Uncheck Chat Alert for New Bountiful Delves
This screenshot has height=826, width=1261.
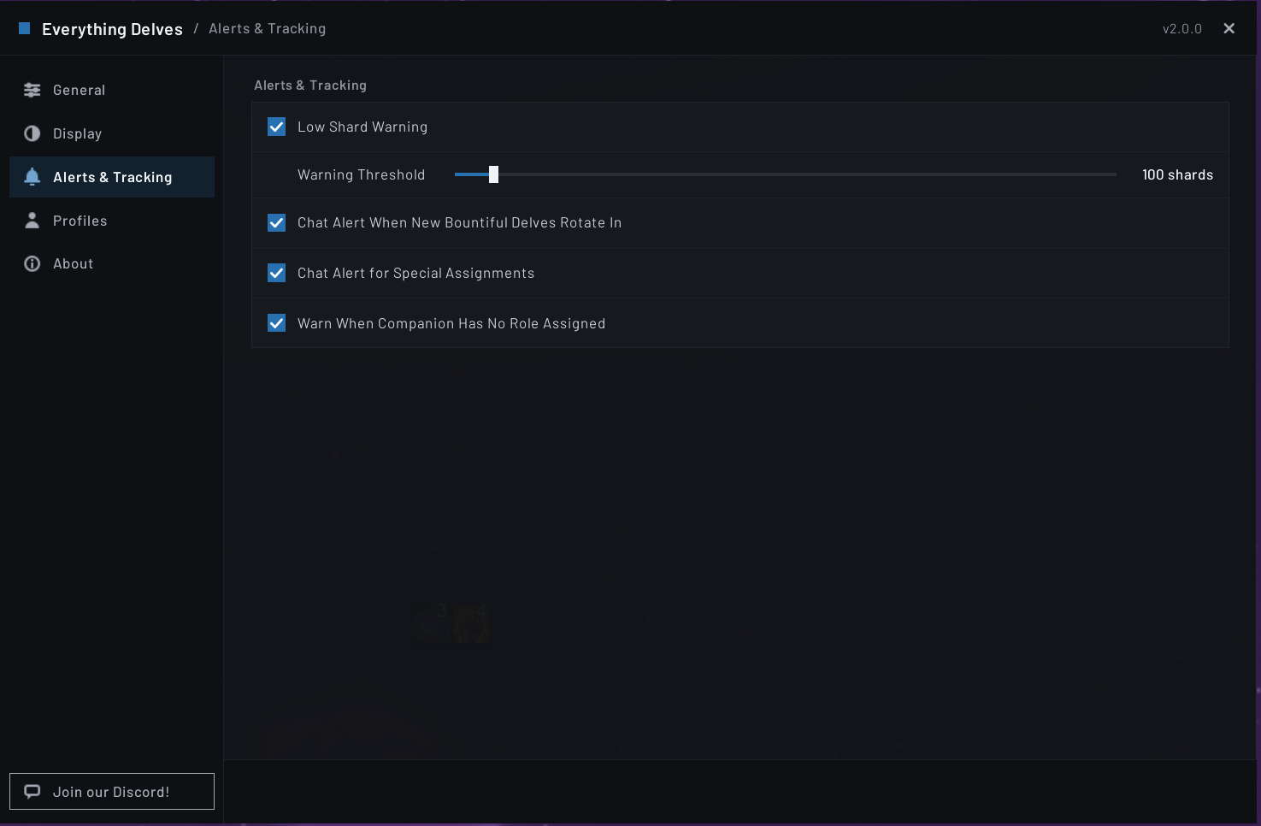point(276,222)
